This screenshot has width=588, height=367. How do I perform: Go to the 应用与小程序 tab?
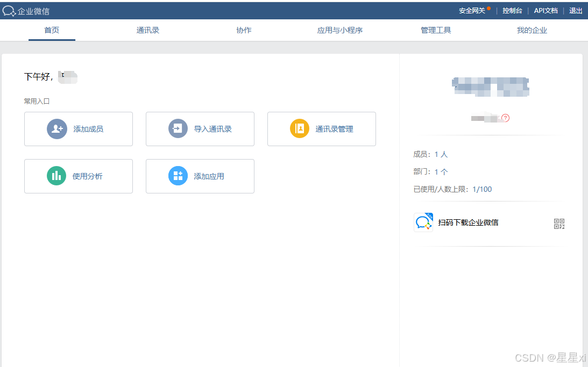coord(340,30)
